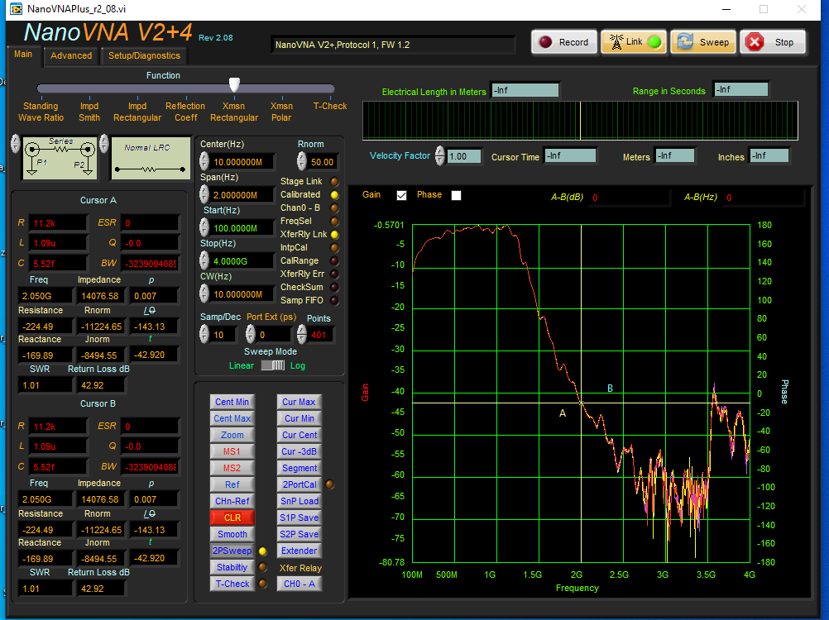Click the Stop button with red X

click(x=773, y=42)
